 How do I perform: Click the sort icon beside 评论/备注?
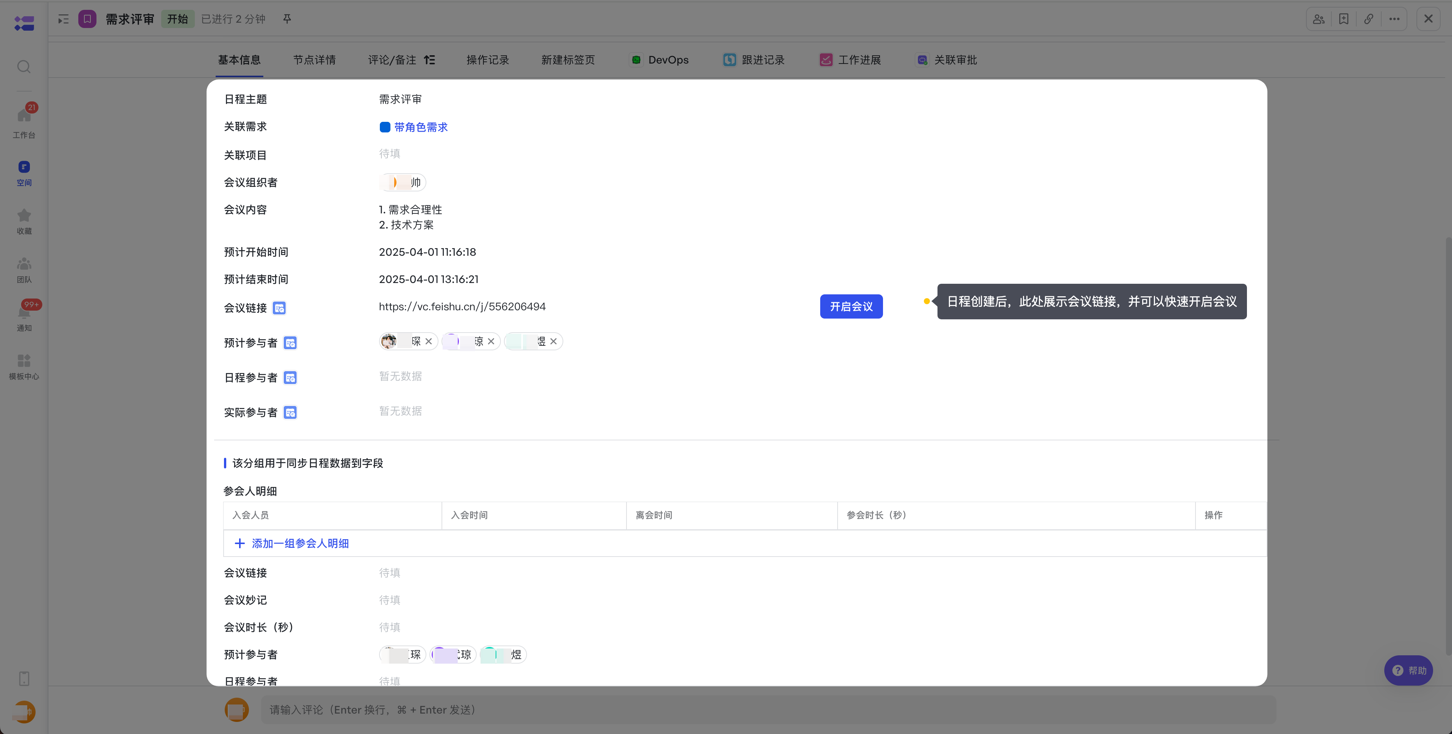point(429,60)
